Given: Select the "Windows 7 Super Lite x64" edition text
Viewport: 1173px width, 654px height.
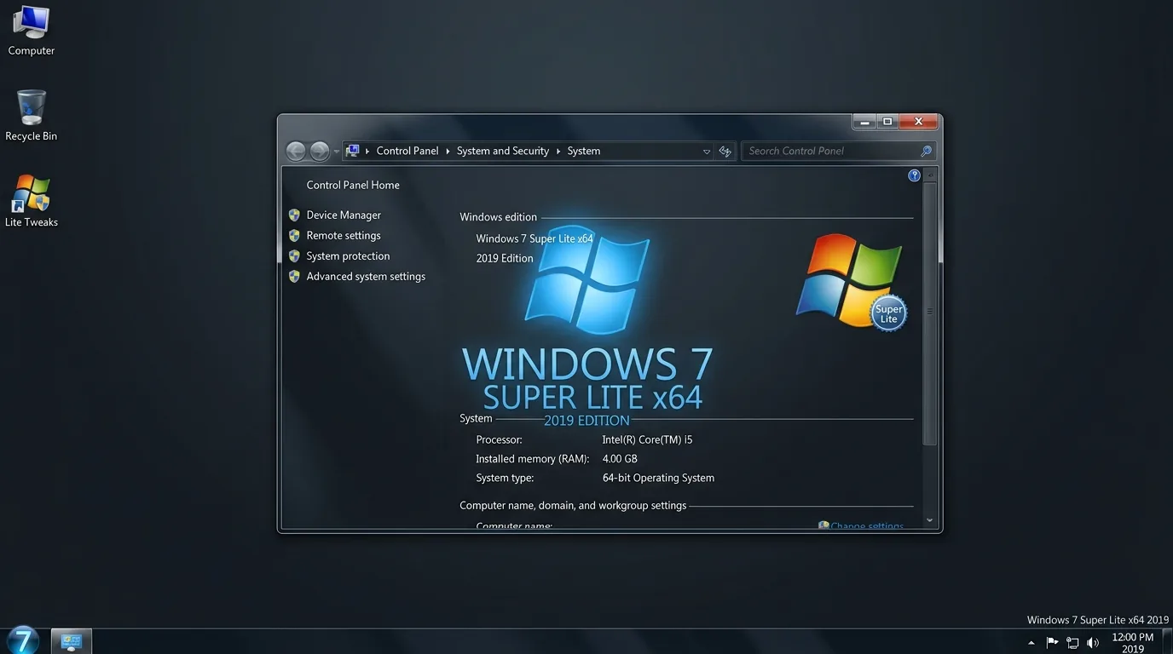Looking at the screenshot, I should click(x=534, y=239).
